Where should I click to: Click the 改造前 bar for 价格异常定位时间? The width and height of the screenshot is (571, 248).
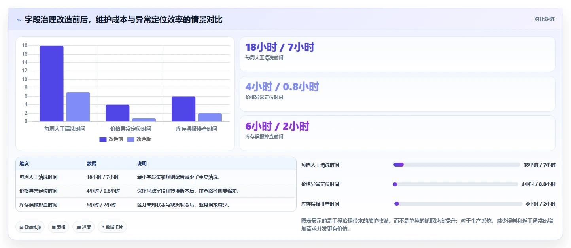(117, 113)
